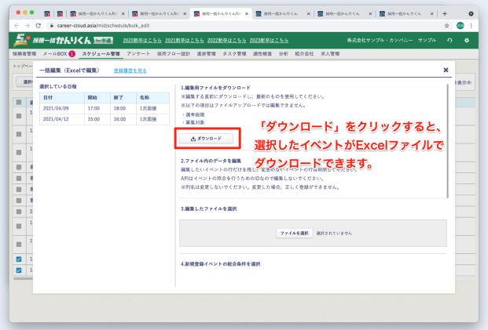Screen dimensions: 488x330
Task: Click the browser back arrow
Action: point(17,26)
